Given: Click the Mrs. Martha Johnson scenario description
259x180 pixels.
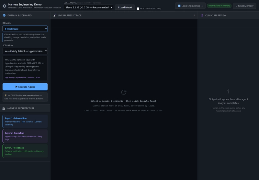Looking at the screenshot, I should tap(25, 67).
